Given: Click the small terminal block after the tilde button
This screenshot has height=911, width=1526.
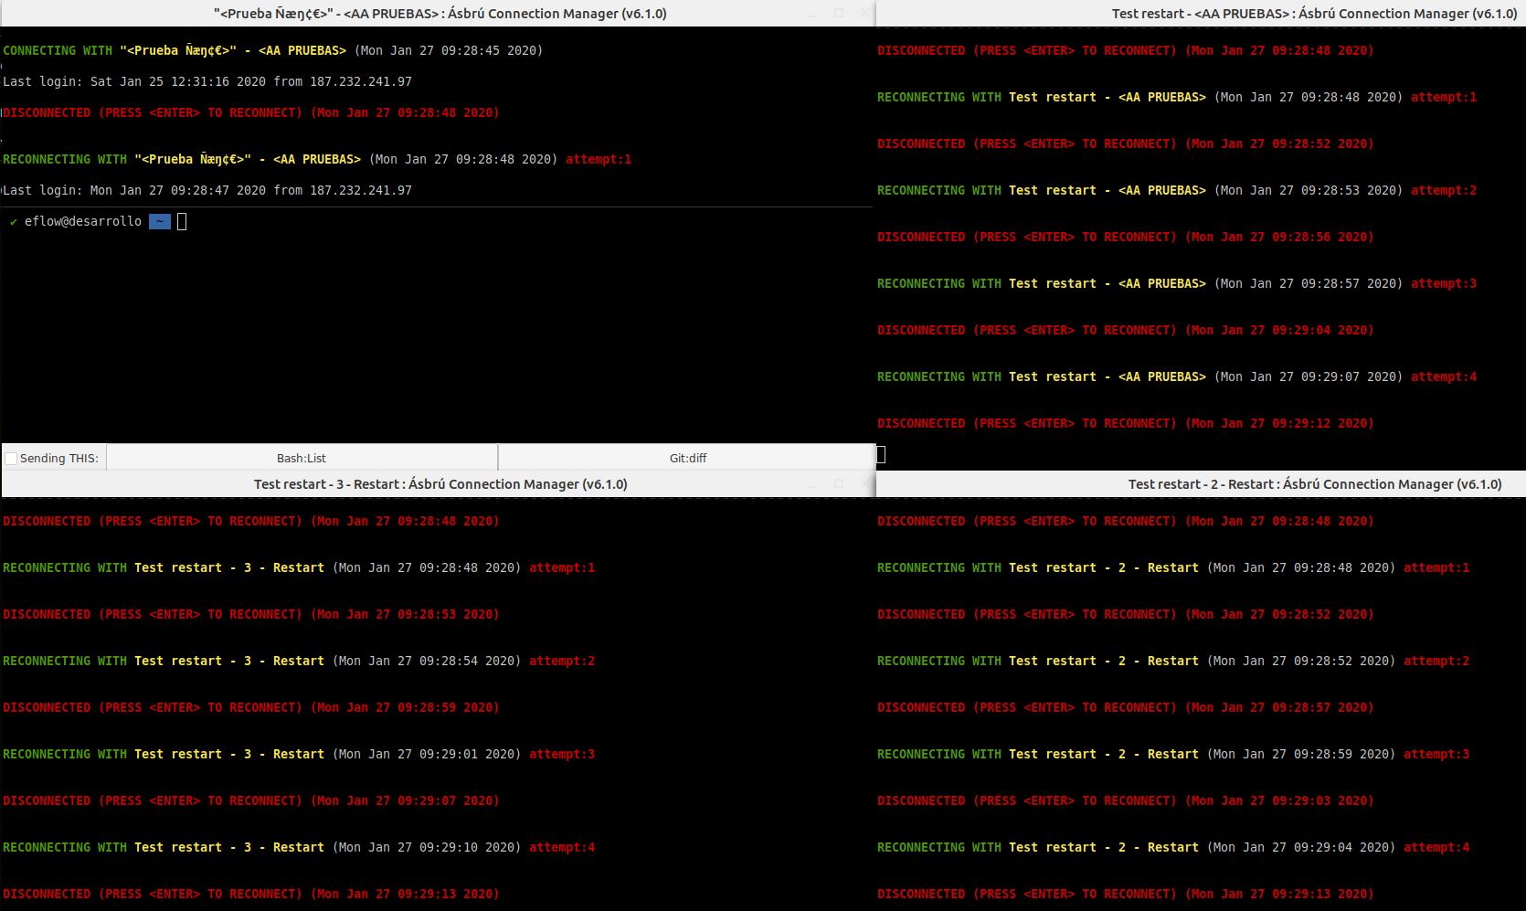Looking at the screenshot, I should click(x=181, y=221).
